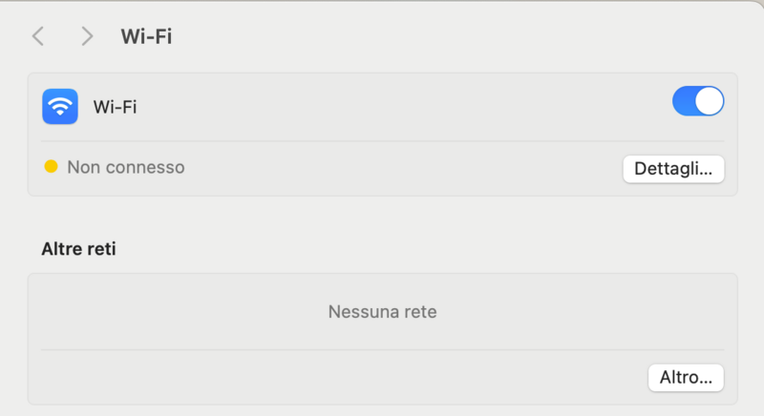Click empty space between Non connesso and Dettagli…
764x416 pixels.
click(401, 168)
